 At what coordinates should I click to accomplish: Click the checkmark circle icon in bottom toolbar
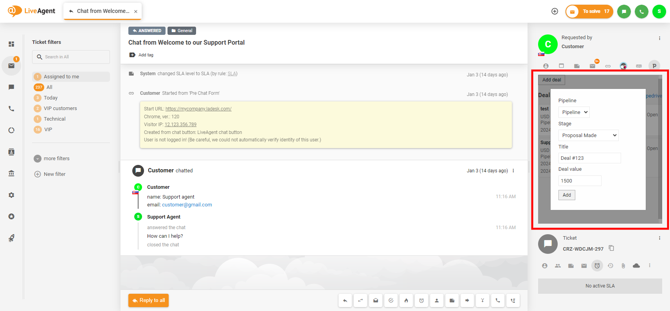point(391,300)
